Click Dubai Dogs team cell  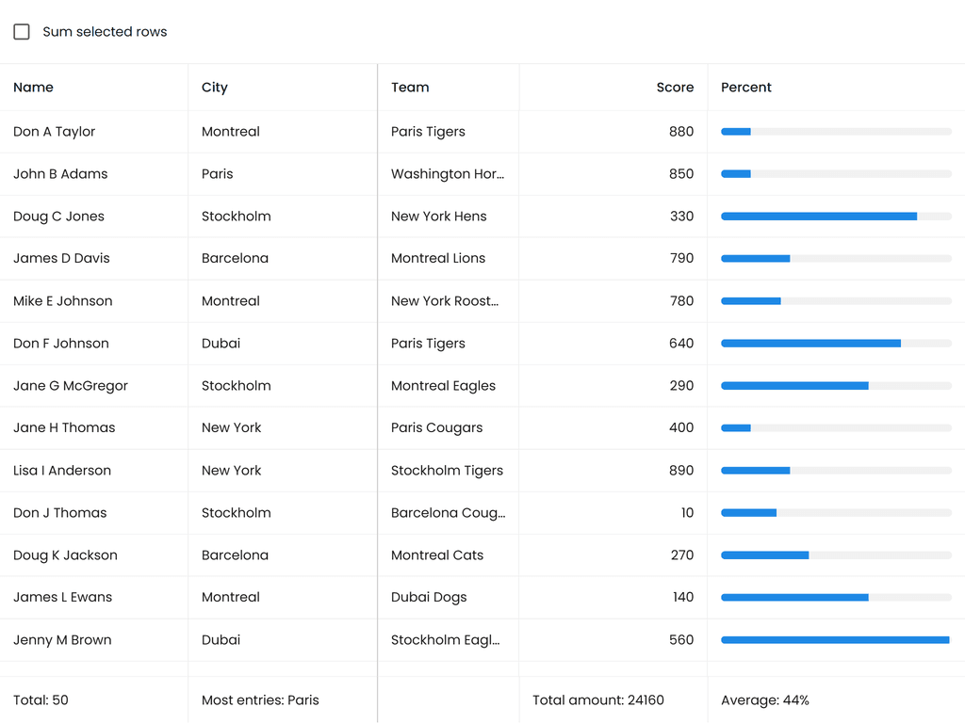(429, 598)
